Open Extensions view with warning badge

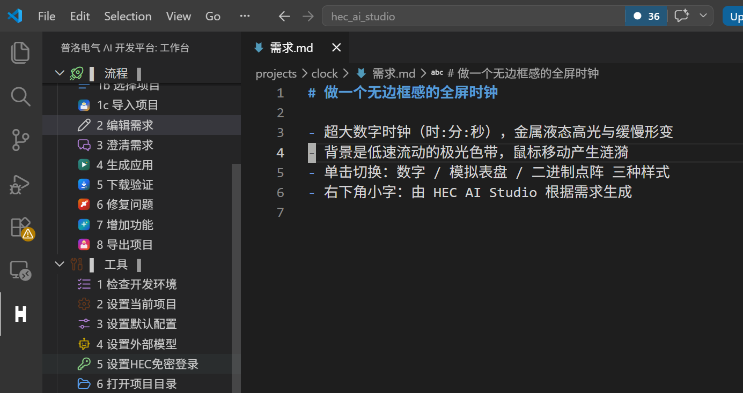coord(21,229)
